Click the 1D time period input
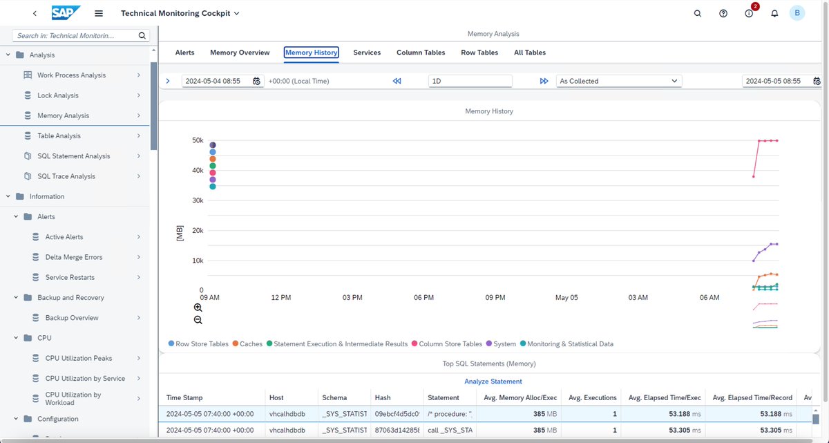Image resolution: width=829 pixels, height=443 pixels. (470, 81)
